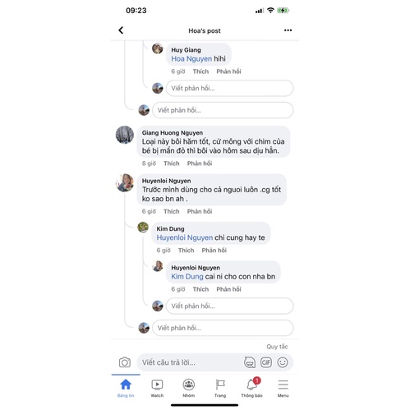Switch to the Watch tab
Viewport: 410px width, 410px height.
(x=157, y=387)
